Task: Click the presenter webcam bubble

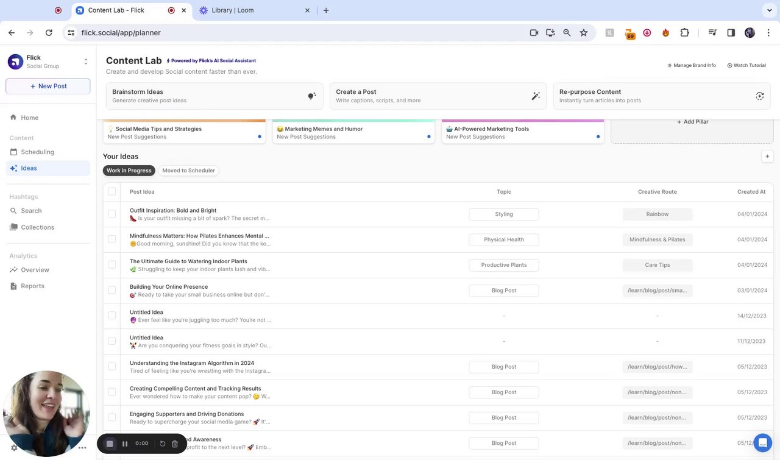Action: (x=46, y=414)
